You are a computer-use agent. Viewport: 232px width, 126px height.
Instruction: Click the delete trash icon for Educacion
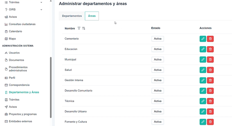tap(210, 49)
